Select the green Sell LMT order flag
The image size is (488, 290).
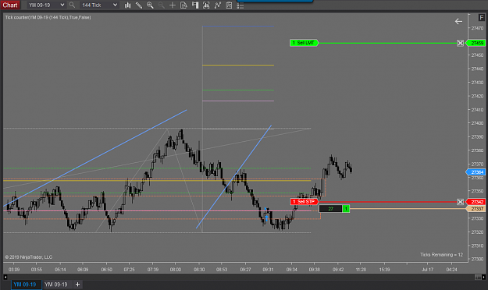tap(304, 43)
